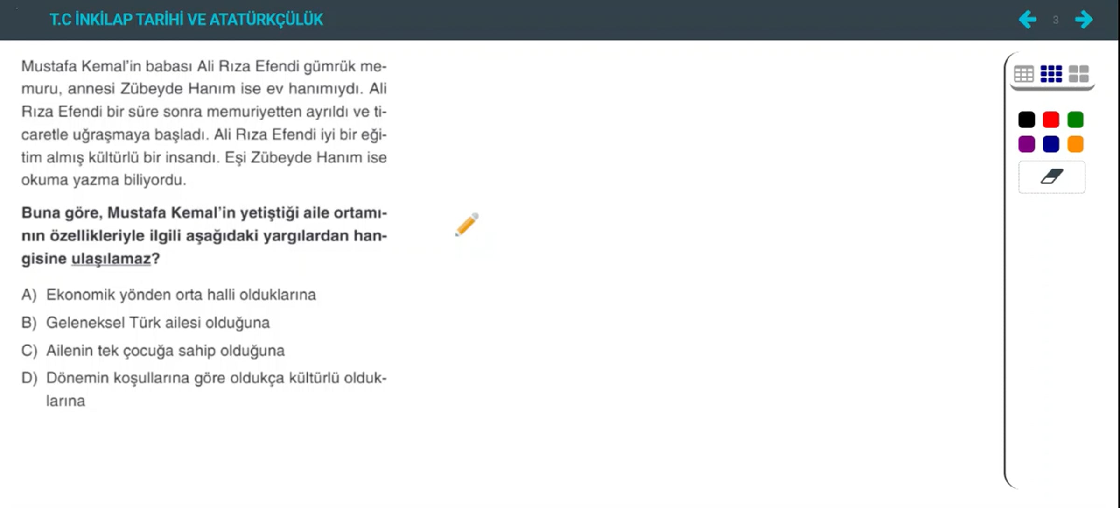Pick the red pen color
Image resolution: width=1120 pixels, height=508 pixels.
tap(1051, 120)
